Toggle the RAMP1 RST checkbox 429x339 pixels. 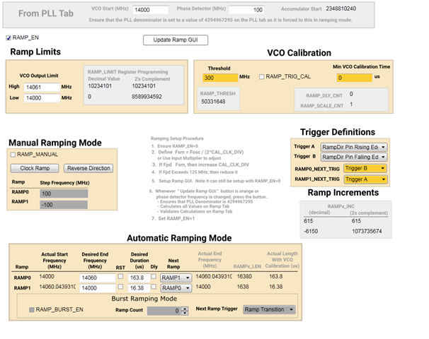(120, 287)
